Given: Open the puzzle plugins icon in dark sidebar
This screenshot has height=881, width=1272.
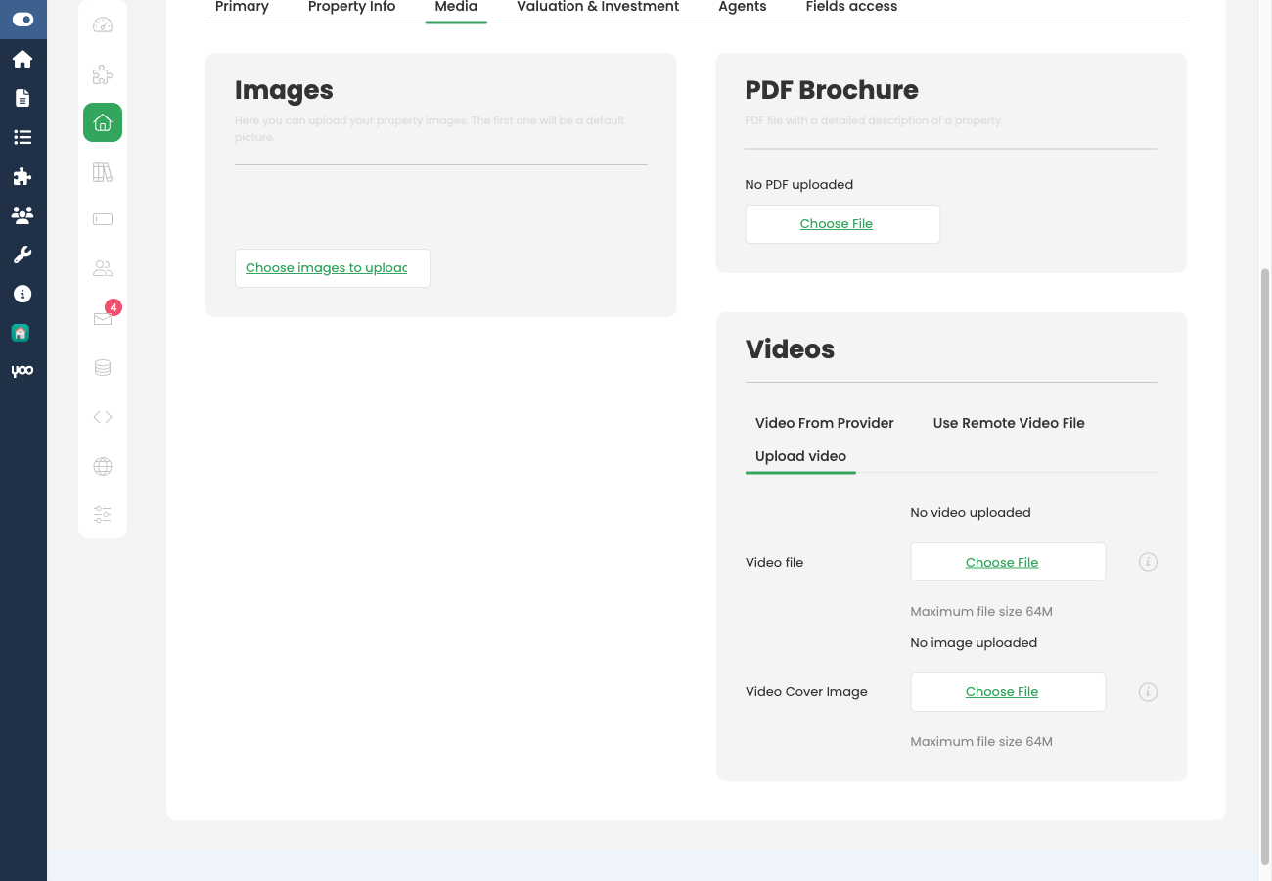Looking at the screenshot, I should coord(23,176).
